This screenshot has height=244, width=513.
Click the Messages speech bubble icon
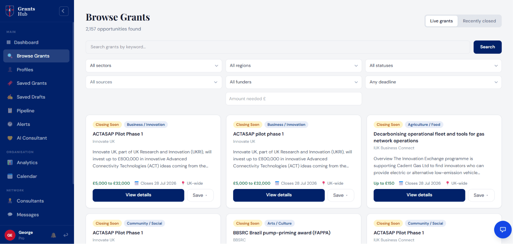coord(10,215)
